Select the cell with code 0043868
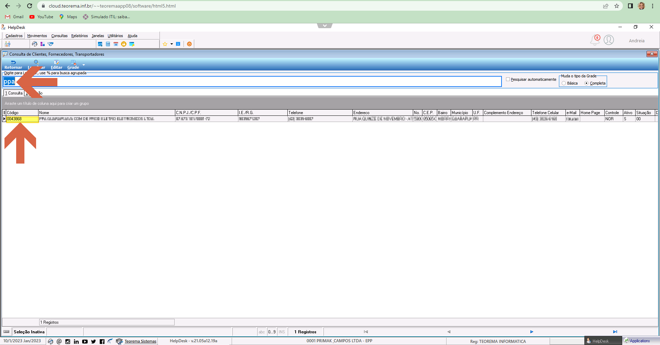Screen dimensions: 660x345 point(22,119)
